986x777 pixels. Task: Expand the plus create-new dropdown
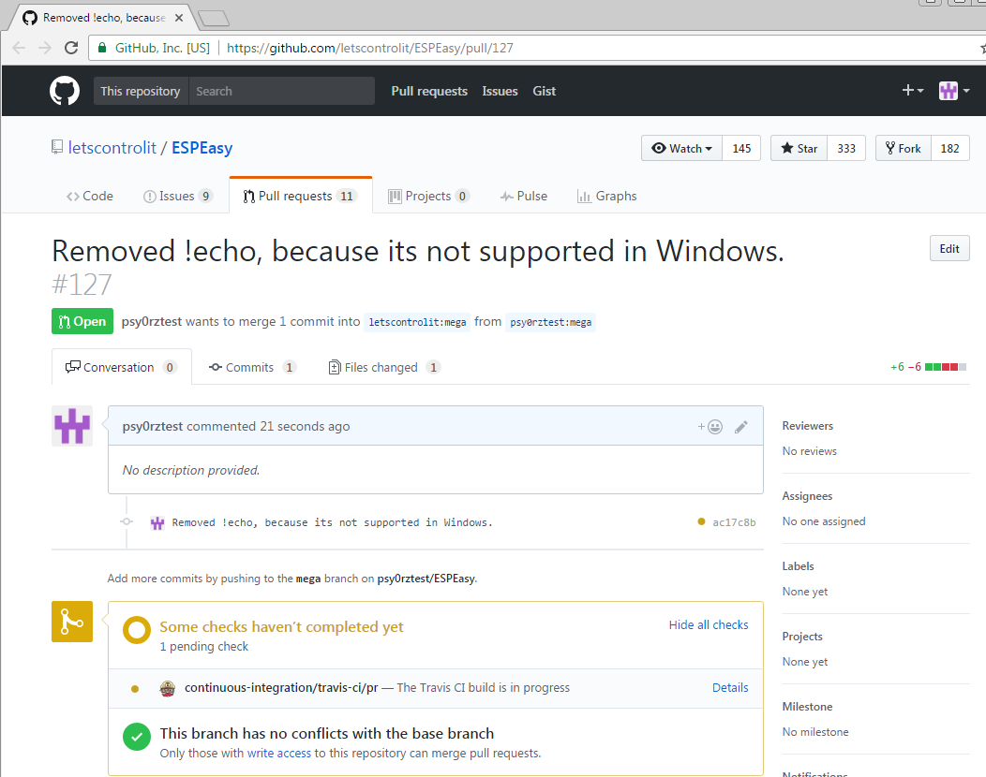click(x=913, y=91)
